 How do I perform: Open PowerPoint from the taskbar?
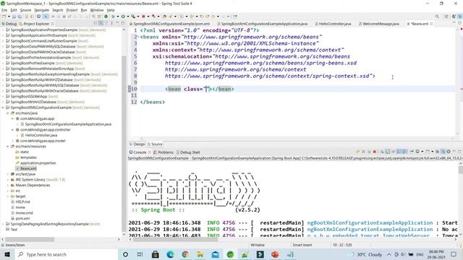(x=275, y=254)
